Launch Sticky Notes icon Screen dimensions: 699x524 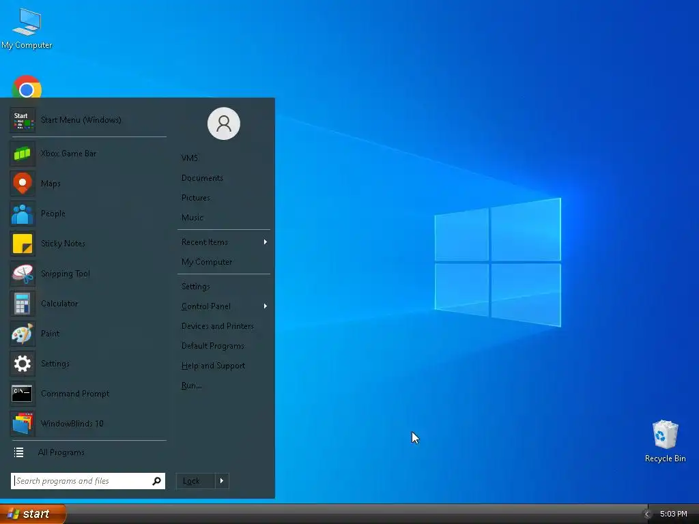point(23,244)
